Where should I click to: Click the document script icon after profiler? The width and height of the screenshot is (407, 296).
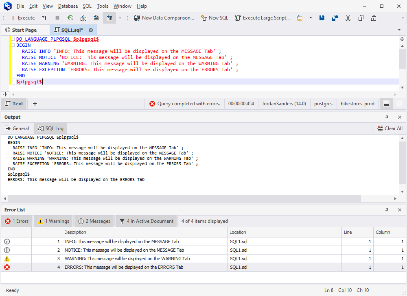(96, 18)
